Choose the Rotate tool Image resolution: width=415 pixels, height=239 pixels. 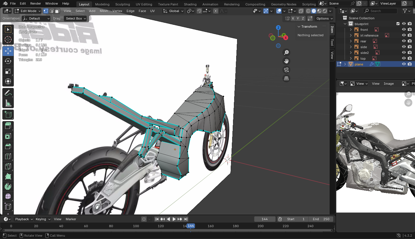8,61
